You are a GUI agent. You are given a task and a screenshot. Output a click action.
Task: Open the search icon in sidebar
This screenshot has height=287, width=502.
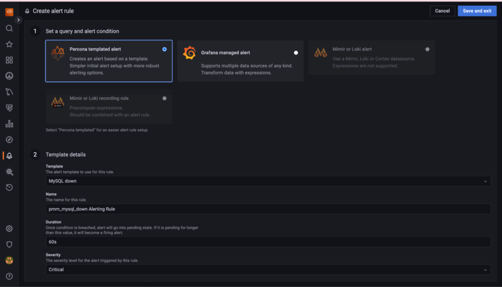click(x=9, y=28)
